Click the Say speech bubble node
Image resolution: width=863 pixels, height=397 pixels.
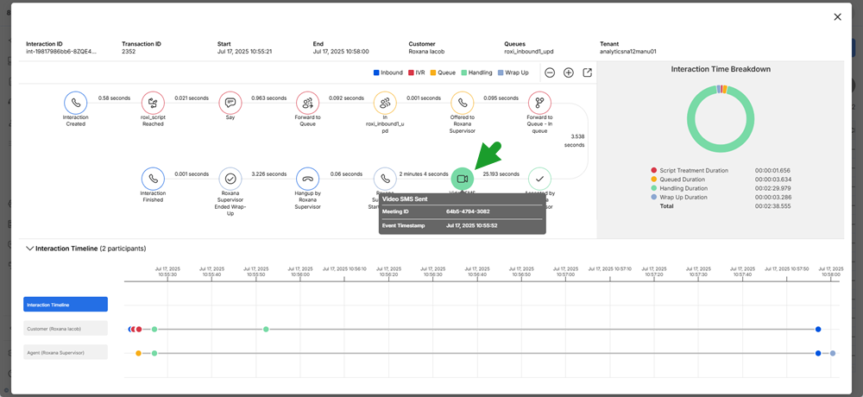pyautogui.click(x=230, y=103)
